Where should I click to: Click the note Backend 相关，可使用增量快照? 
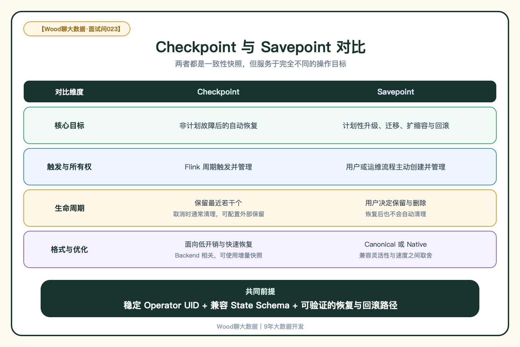coord(218,256)
